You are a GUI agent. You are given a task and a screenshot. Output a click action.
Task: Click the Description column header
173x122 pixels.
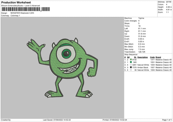pos(142,57)
